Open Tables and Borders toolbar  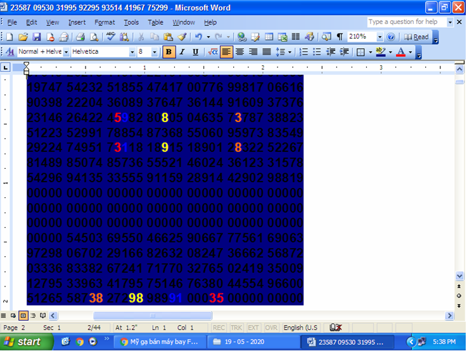(255, 37)
